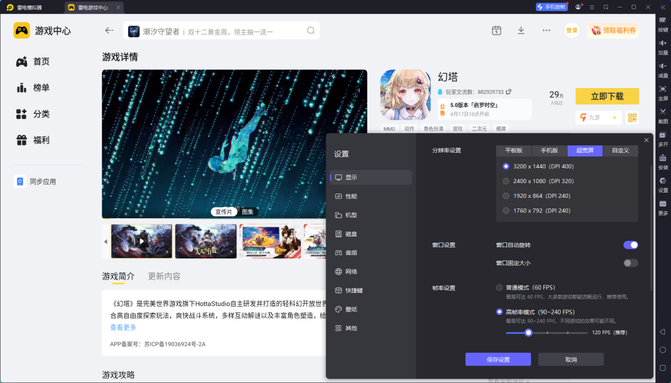
Task: Open the key mapping (按键) tool
Action: click(x=663, y=20)
